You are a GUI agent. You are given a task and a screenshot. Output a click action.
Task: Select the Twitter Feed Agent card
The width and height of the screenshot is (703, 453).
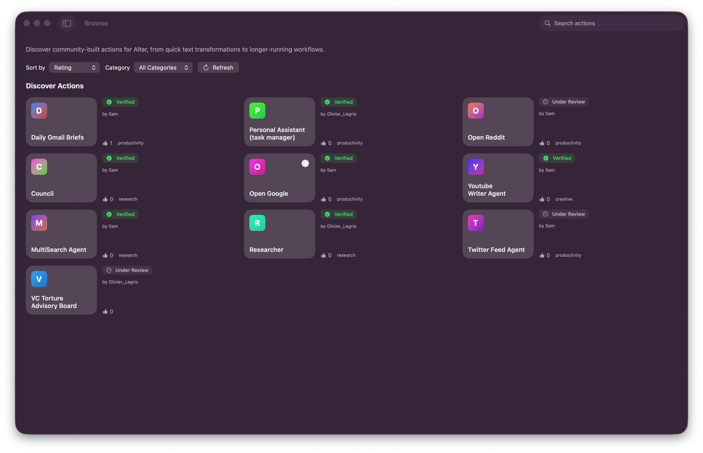pos(498,234)
